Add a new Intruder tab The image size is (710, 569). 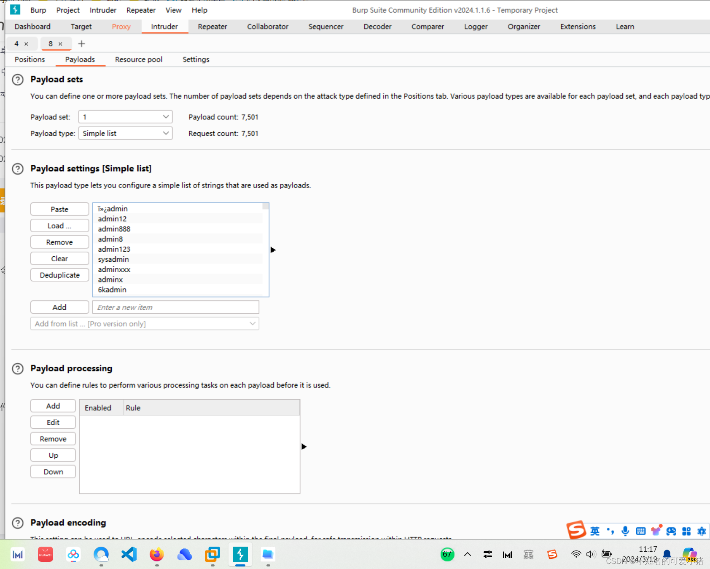pos(81,44)
